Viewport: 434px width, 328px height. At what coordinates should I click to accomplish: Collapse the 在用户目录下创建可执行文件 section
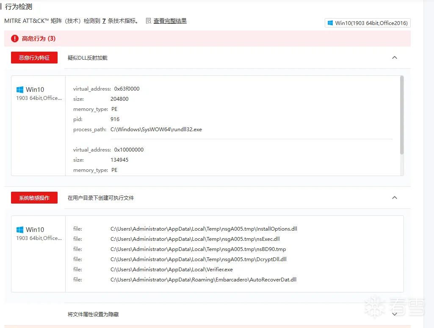point(395,197)
